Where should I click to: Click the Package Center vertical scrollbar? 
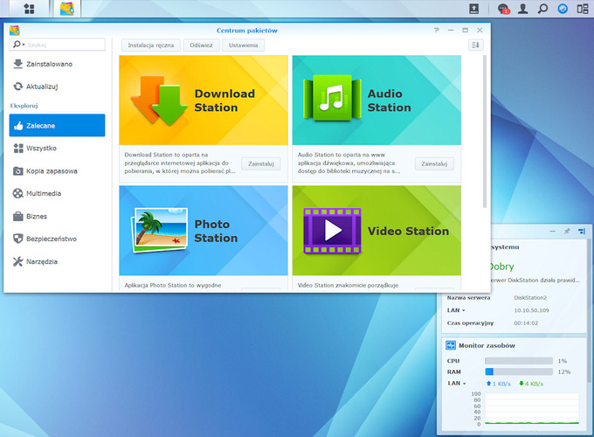tap(485, 131)
